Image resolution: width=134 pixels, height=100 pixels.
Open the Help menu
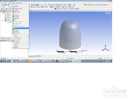20,3
